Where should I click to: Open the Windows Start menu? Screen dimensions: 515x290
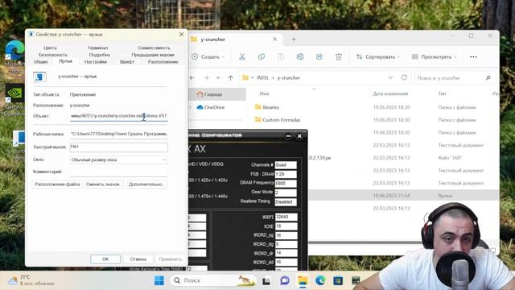pyautogui.click(x=159, y=280)
